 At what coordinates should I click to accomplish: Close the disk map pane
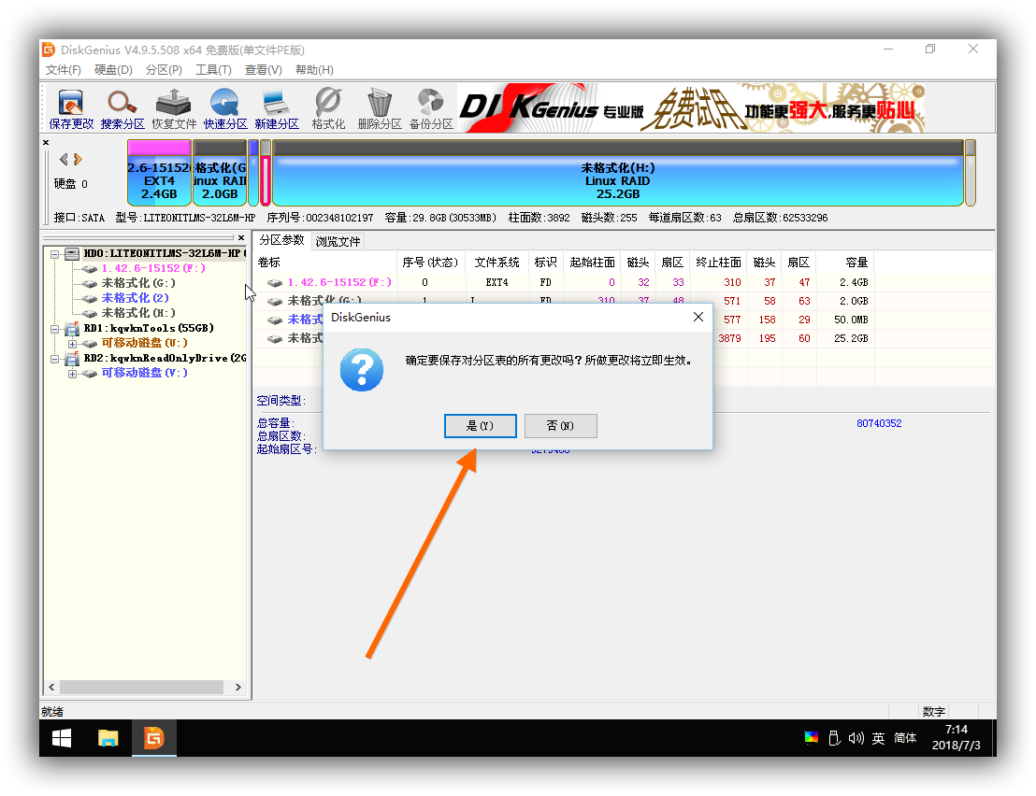46,143
